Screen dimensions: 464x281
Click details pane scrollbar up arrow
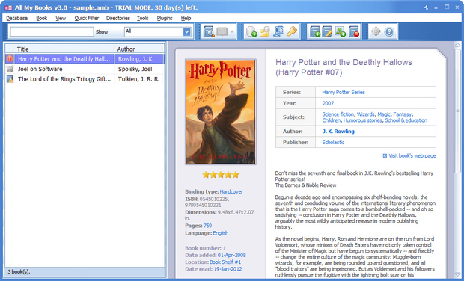(x=457, y=45)
